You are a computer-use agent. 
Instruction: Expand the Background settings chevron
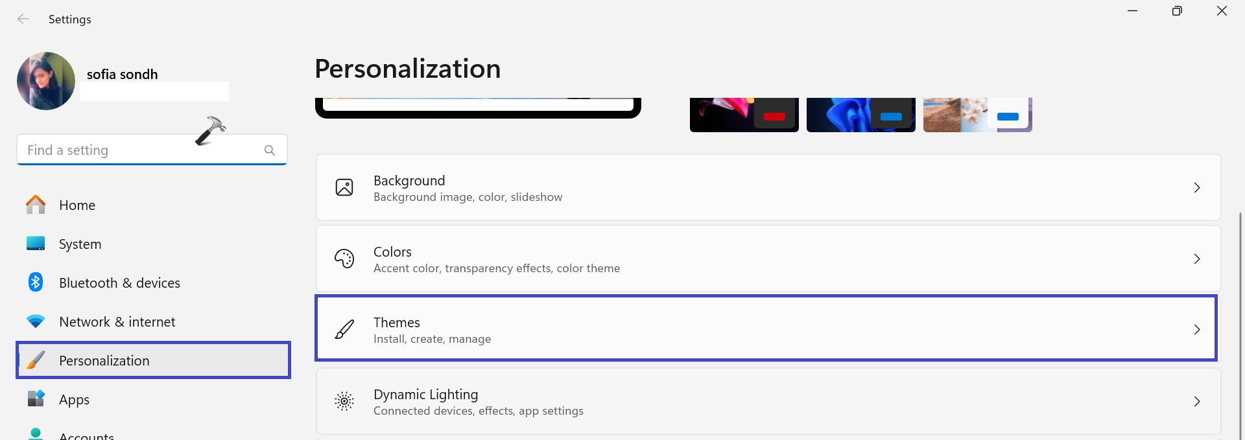[x=1197, y=188]
